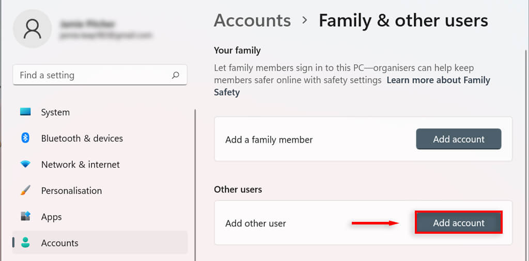Image resolution: width=529 pixels, height=261 pixels.
Task: Click the System monitor icon in sidebar
Action: (25, 112)
